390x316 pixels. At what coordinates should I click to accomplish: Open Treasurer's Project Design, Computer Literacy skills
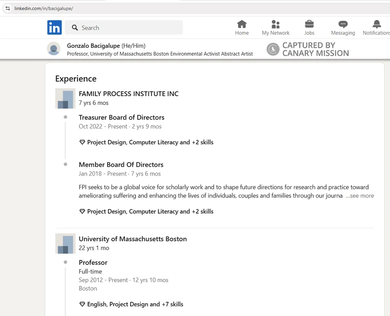click(x=150, y=142)
